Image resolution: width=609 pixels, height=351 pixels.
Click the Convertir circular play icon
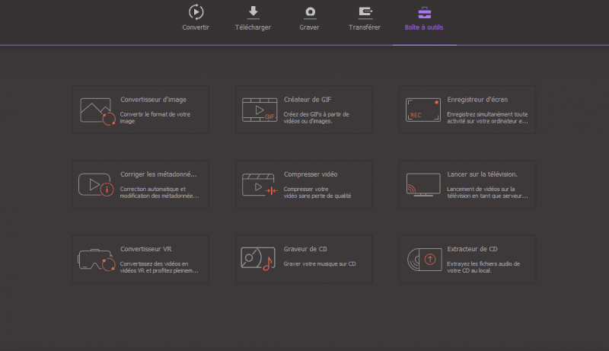(x=196, y=12)
